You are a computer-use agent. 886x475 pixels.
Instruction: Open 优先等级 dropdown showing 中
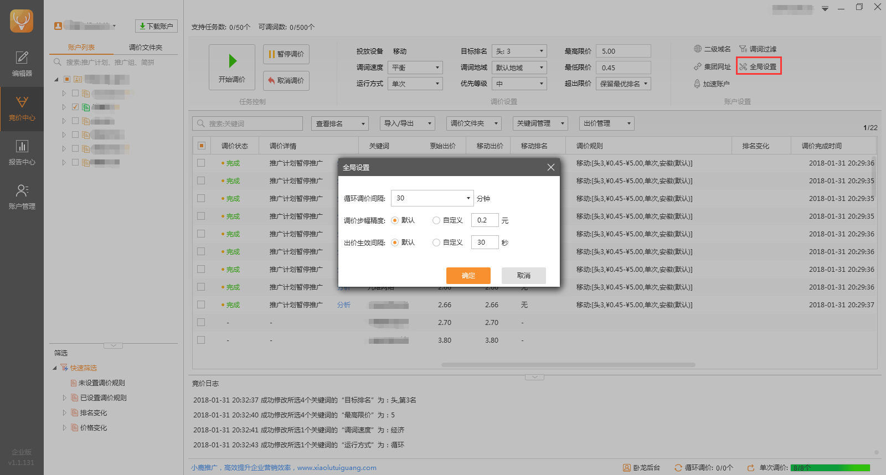519,84
